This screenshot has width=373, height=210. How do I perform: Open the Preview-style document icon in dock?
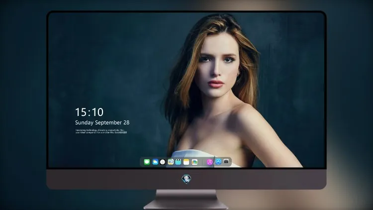pos(171,162)
